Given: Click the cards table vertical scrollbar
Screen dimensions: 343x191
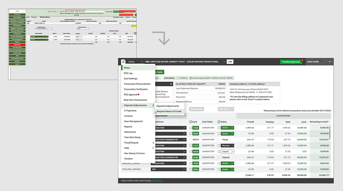Looking at the screenshot, I should pyautogui.click(x=330, y=133).
